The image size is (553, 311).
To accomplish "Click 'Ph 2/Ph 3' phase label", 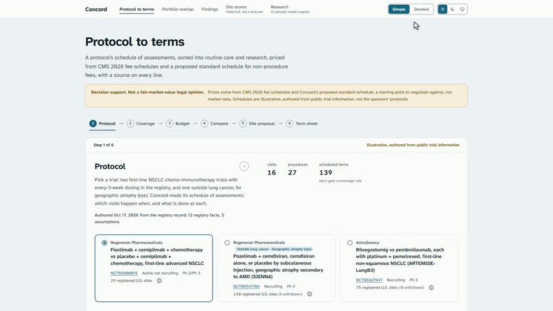I will pyautogui.click(x=191, y=273).
